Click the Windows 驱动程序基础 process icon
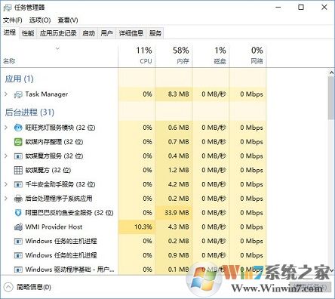 pyautogui.click(x=18, y=270)
